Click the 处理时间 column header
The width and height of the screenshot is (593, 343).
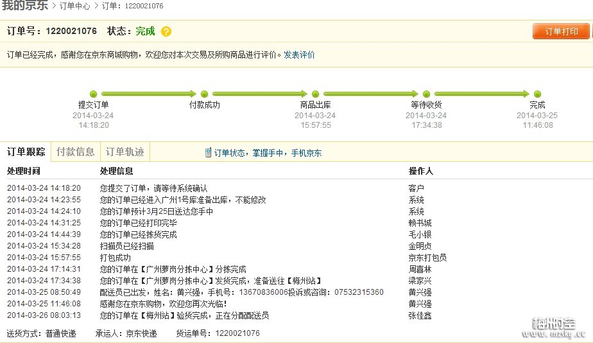click(x=23, y=171)
